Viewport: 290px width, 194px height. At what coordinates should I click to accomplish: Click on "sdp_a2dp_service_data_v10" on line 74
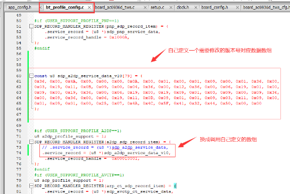point(136,153)
